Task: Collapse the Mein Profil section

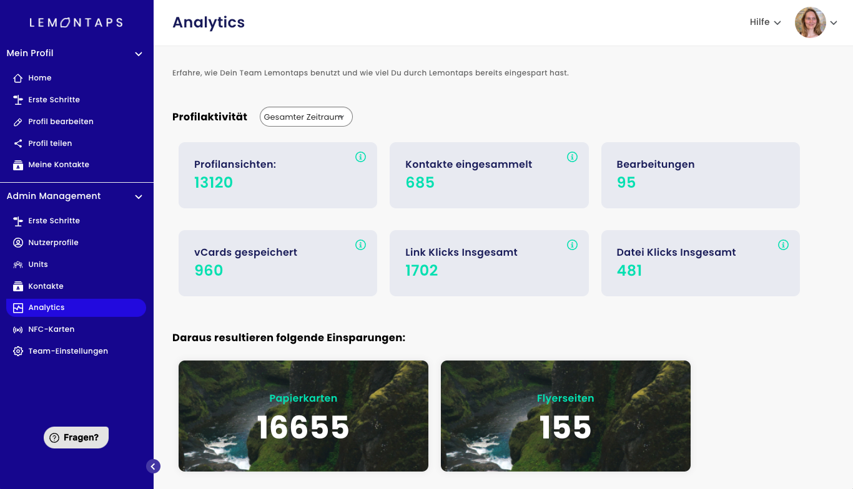Action: tap(139, 54)
